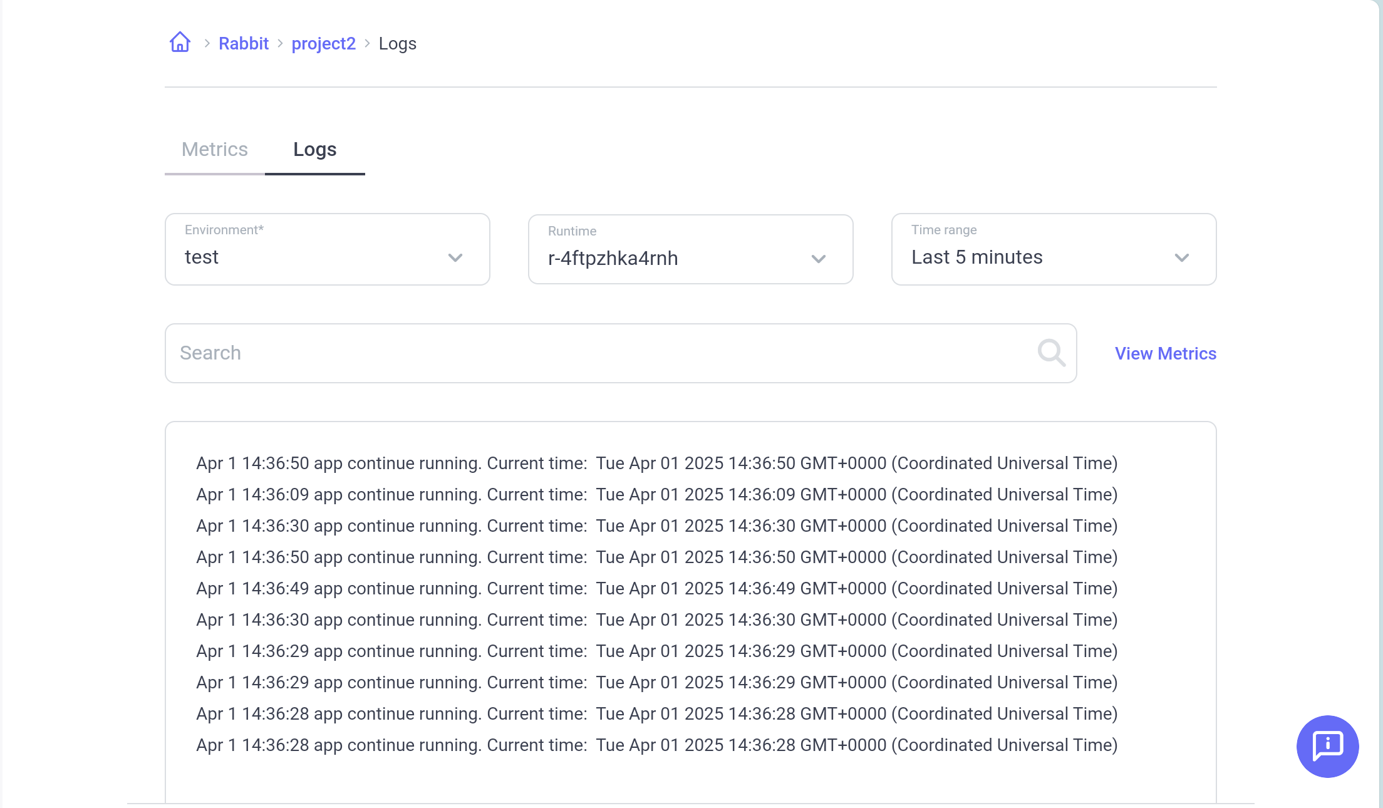Screen dimensions: 1383x808
Task: Click the Runtime dropdown chevron arrow
Action: click(818, 259)
